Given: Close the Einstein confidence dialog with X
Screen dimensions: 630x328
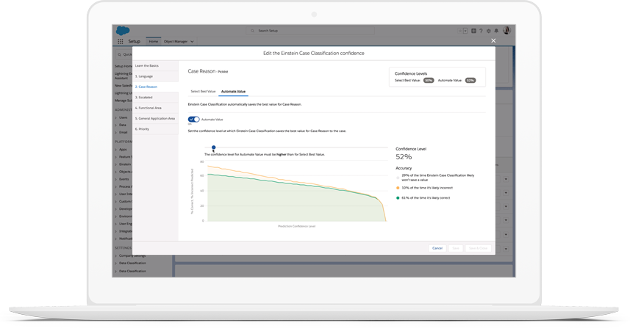Looking at the screenshot, I should click(x=493, y=40).
